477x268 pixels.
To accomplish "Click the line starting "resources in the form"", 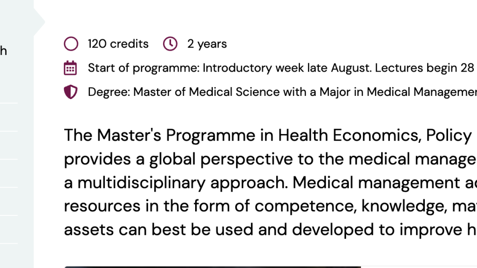I will click(x=271, y=206).
